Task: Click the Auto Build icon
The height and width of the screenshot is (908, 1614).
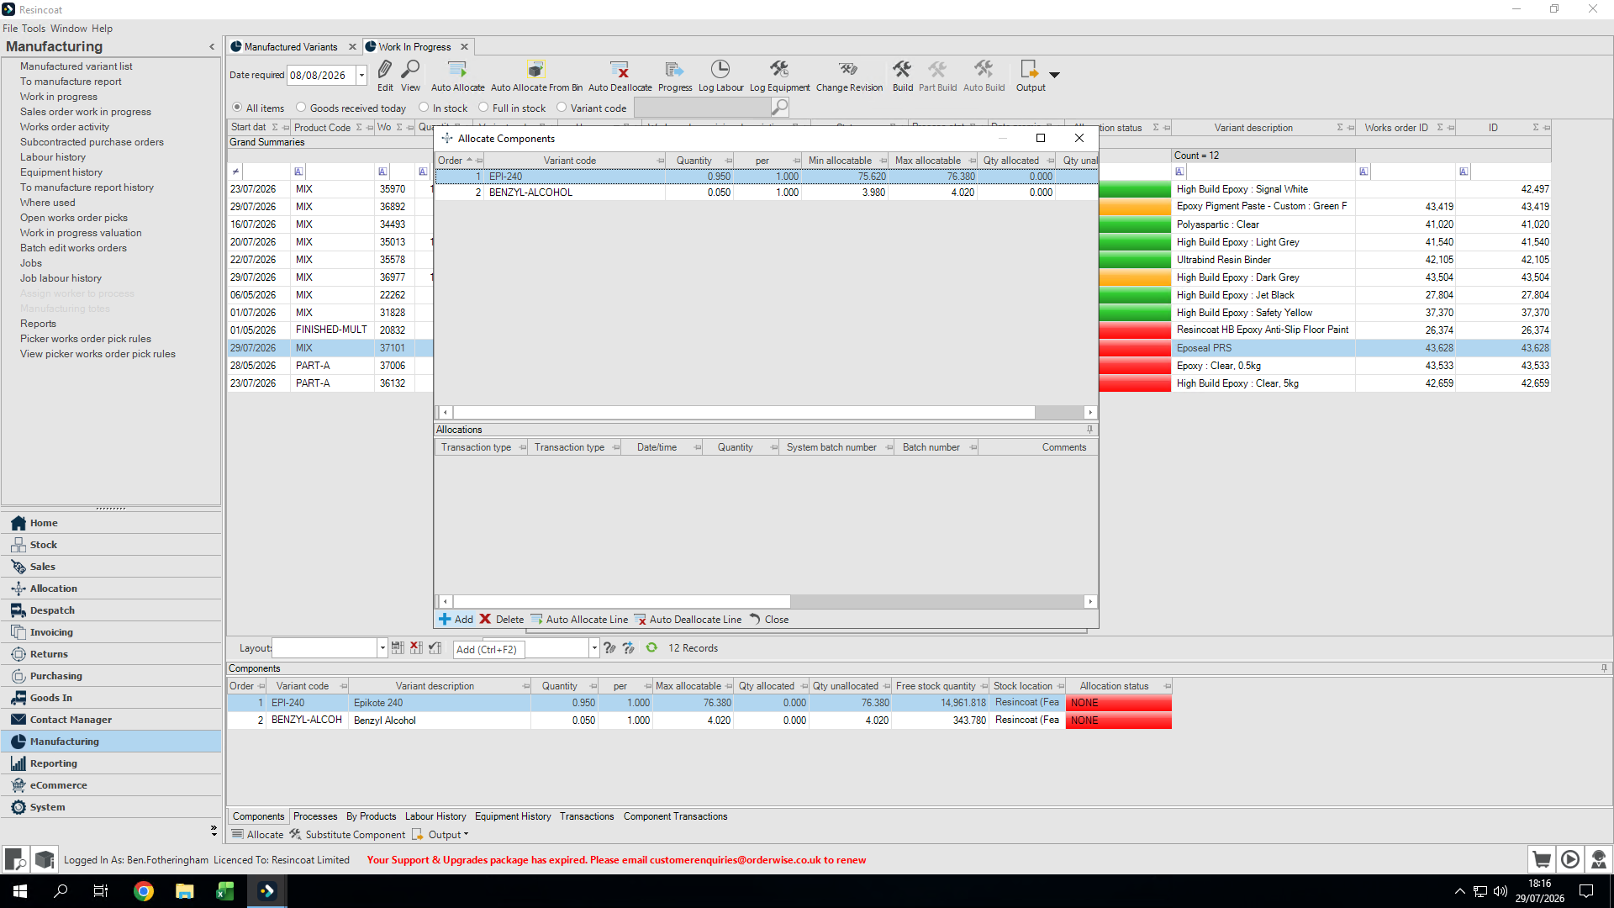Action: tap(984, 69)
